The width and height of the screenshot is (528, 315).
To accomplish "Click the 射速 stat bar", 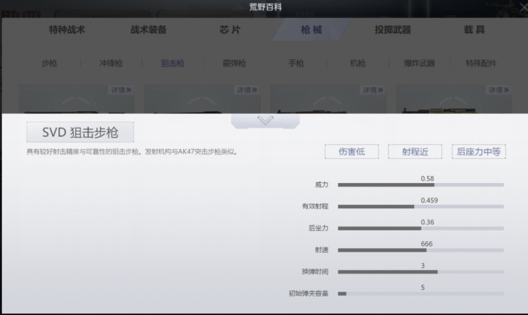I will 421,250.
